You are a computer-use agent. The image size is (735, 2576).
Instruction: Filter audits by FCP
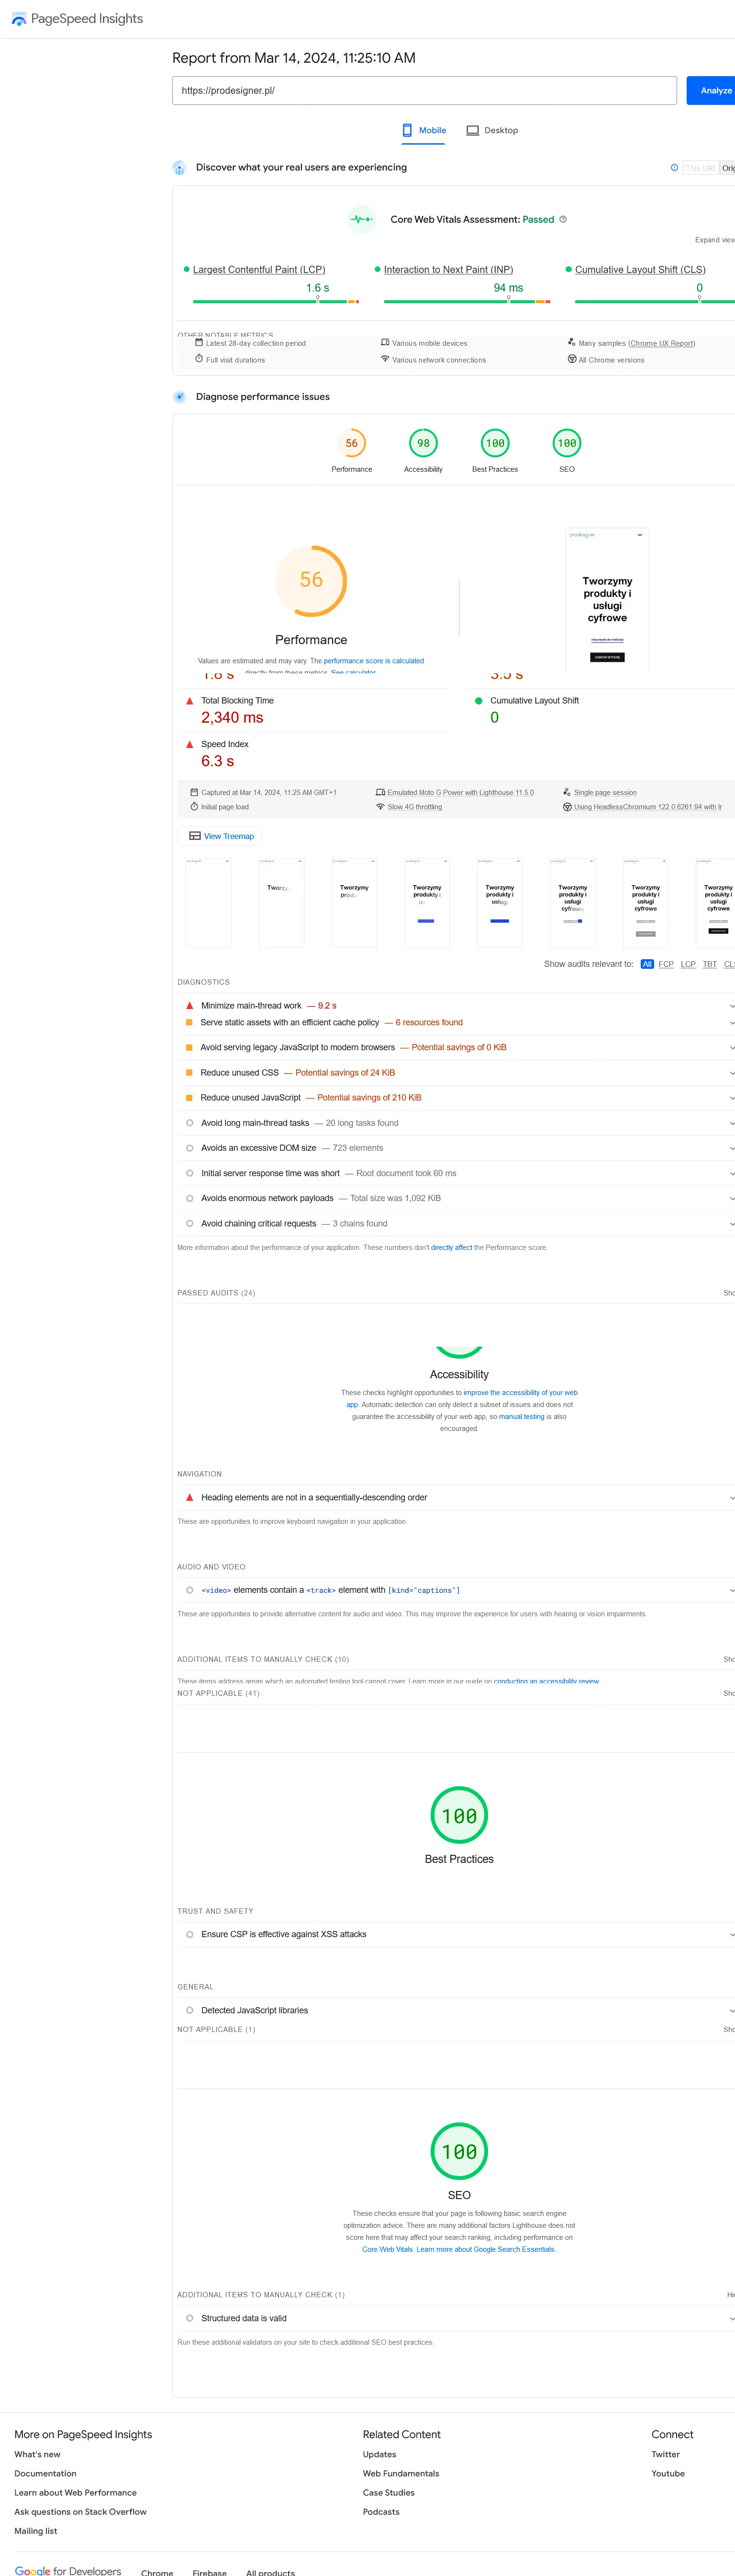pyautogui.click(x=666, y=964)
